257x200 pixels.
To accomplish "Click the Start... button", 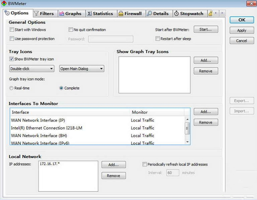I will coord(206,30).
